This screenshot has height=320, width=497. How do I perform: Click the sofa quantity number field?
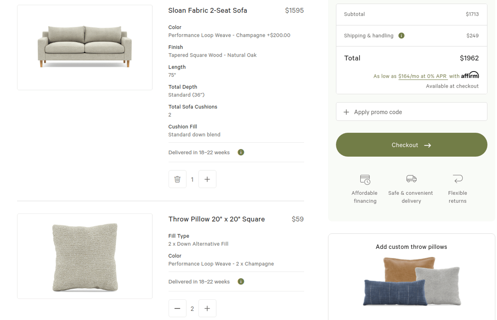192,179
